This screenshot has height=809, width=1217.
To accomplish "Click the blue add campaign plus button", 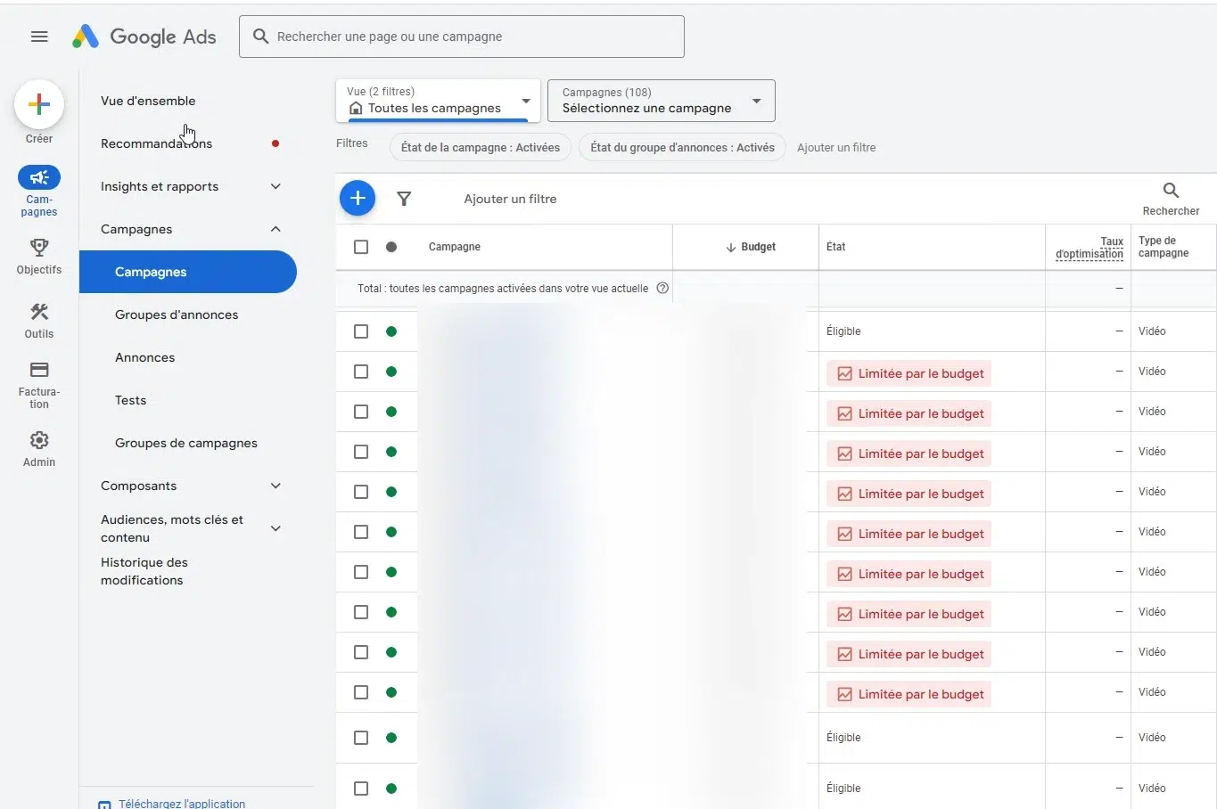I will 358,198.
